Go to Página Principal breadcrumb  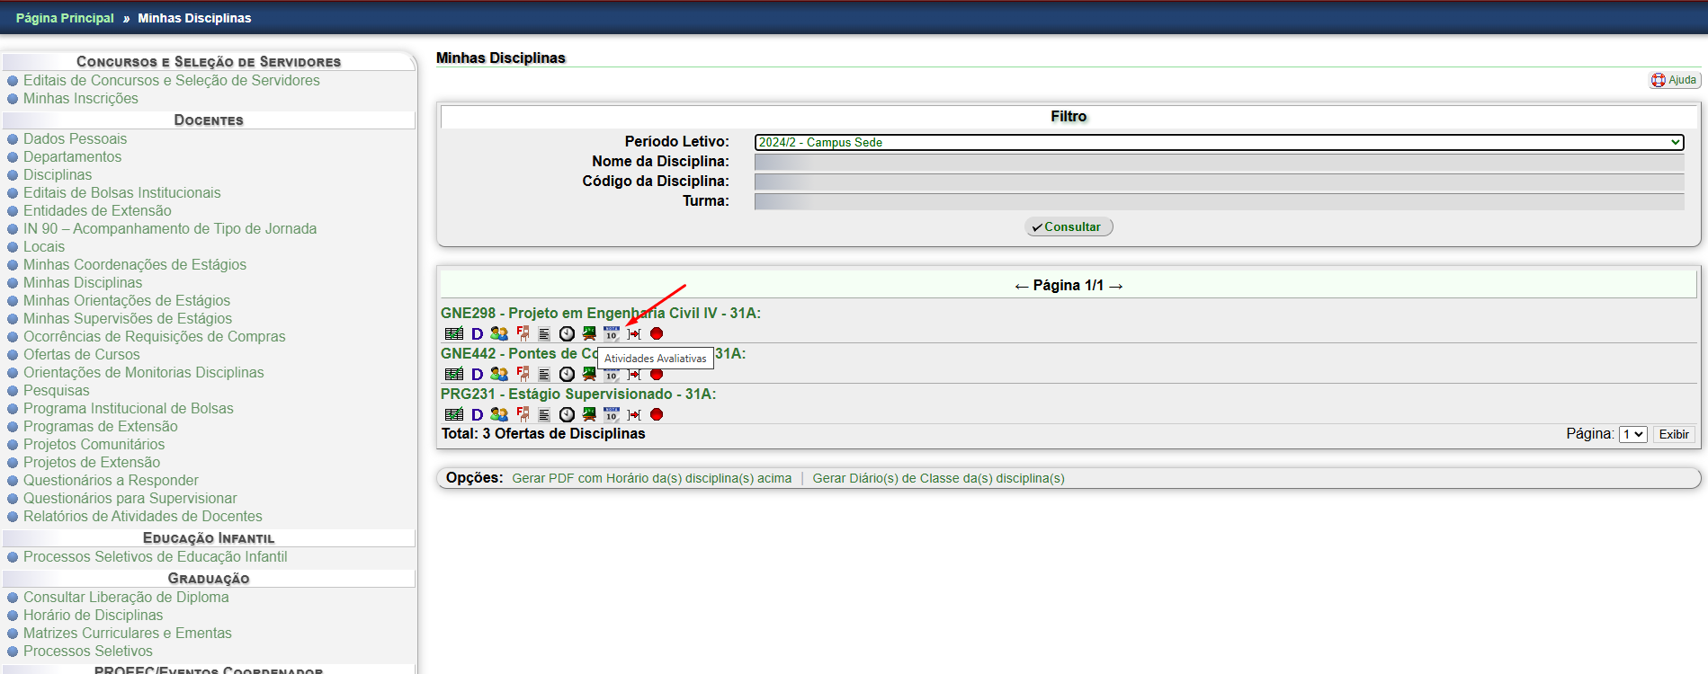tap(65, 18)
